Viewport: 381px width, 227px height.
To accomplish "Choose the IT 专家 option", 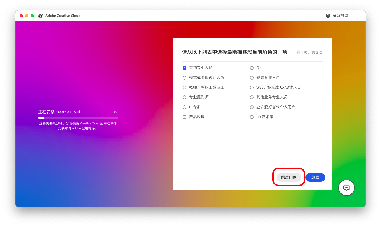I will point(184,107).
